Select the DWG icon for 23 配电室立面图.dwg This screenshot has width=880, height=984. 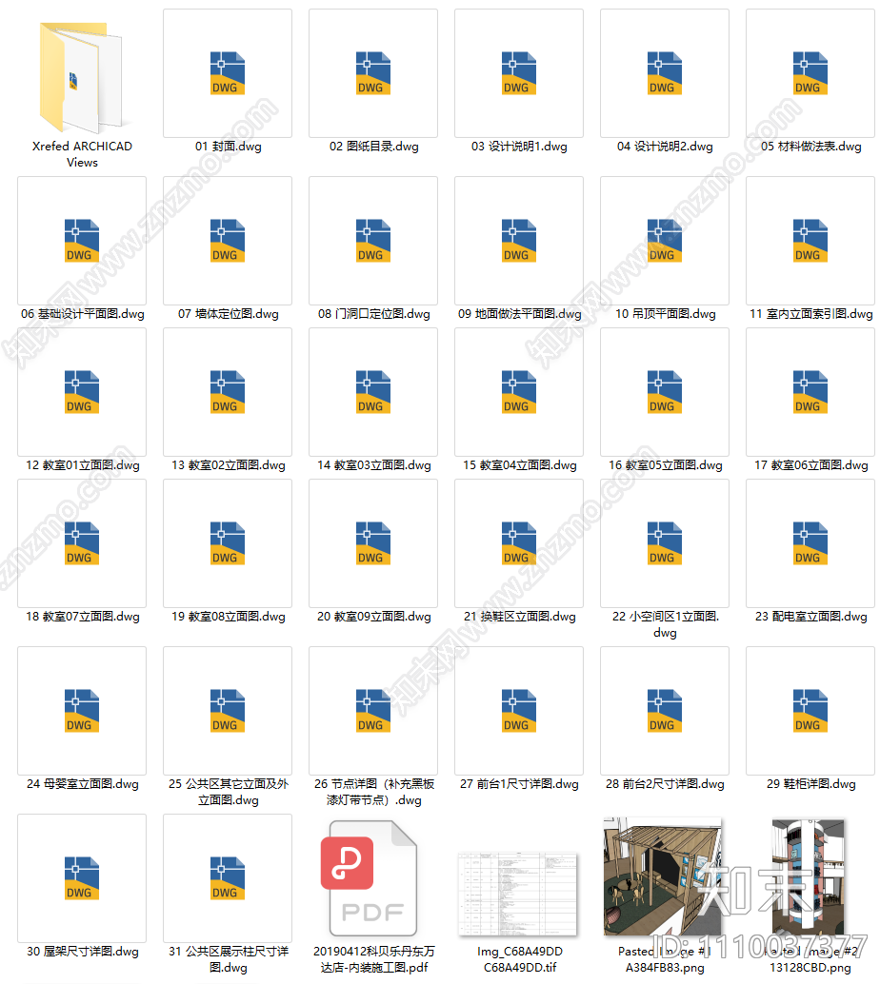click(810, 543)
